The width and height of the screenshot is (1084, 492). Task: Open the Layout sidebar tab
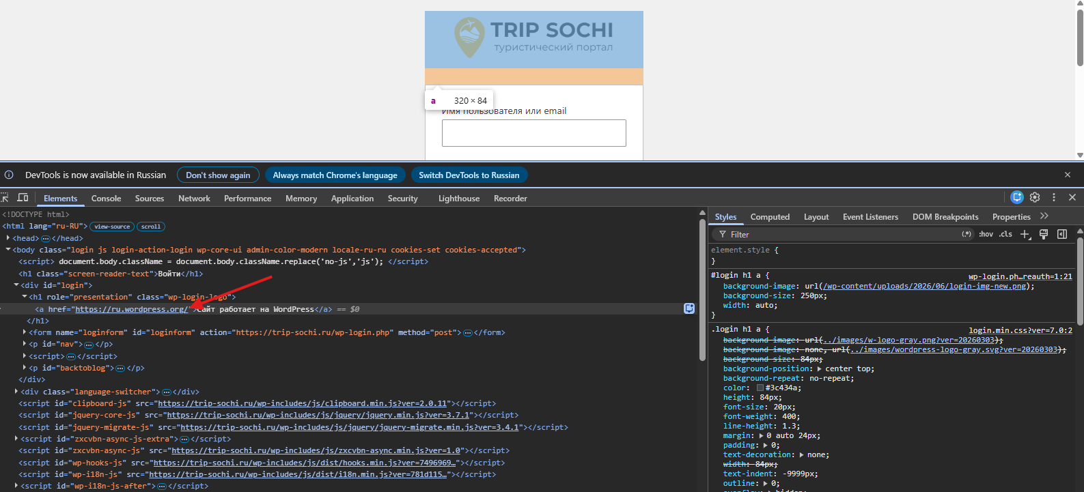tap(816, 217)
